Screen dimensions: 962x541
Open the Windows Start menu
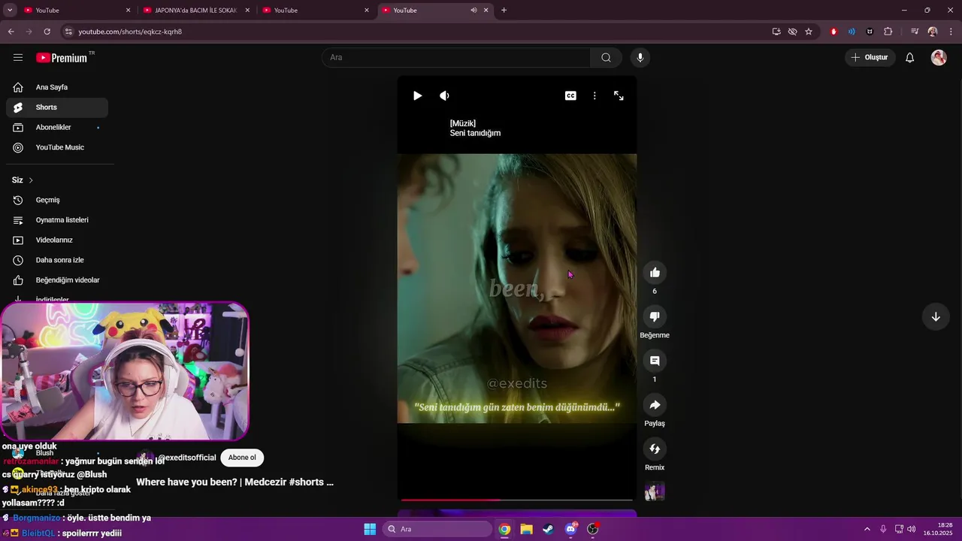point(370,529)
